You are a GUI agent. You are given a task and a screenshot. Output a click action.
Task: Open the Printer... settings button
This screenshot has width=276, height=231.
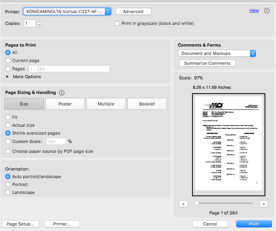62,224
